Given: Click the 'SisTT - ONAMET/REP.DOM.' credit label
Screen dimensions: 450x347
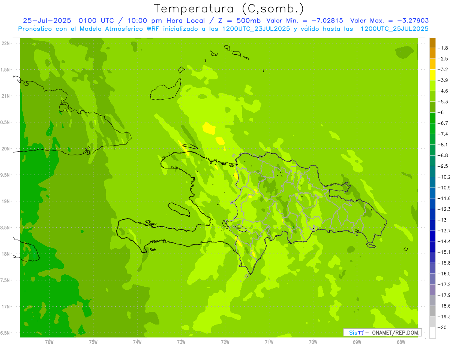Looking at the screenshot, I should coord(383,332).
